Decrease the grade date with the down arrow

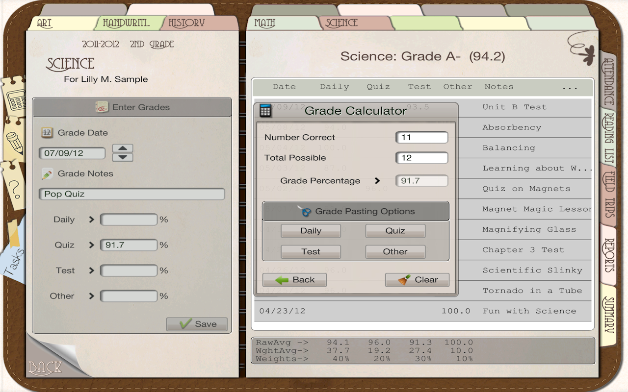[x=123, y=157]
